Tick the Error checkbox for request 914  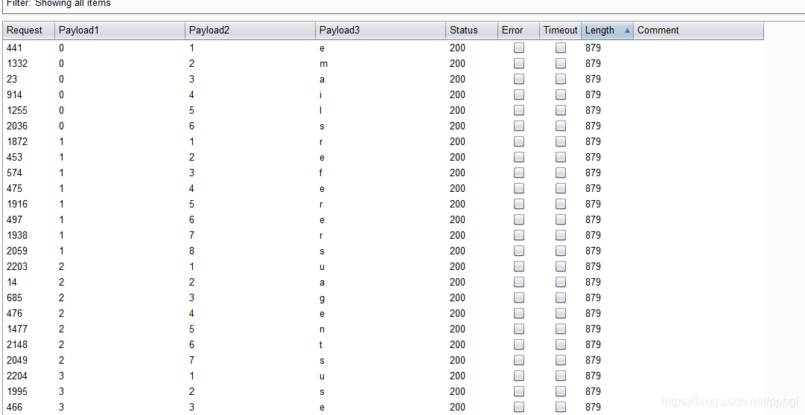pyautogui.click(x=519, y=94)
